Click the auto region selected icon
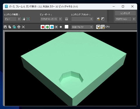Viewport: 140px width, 109px height. [28, 19]
